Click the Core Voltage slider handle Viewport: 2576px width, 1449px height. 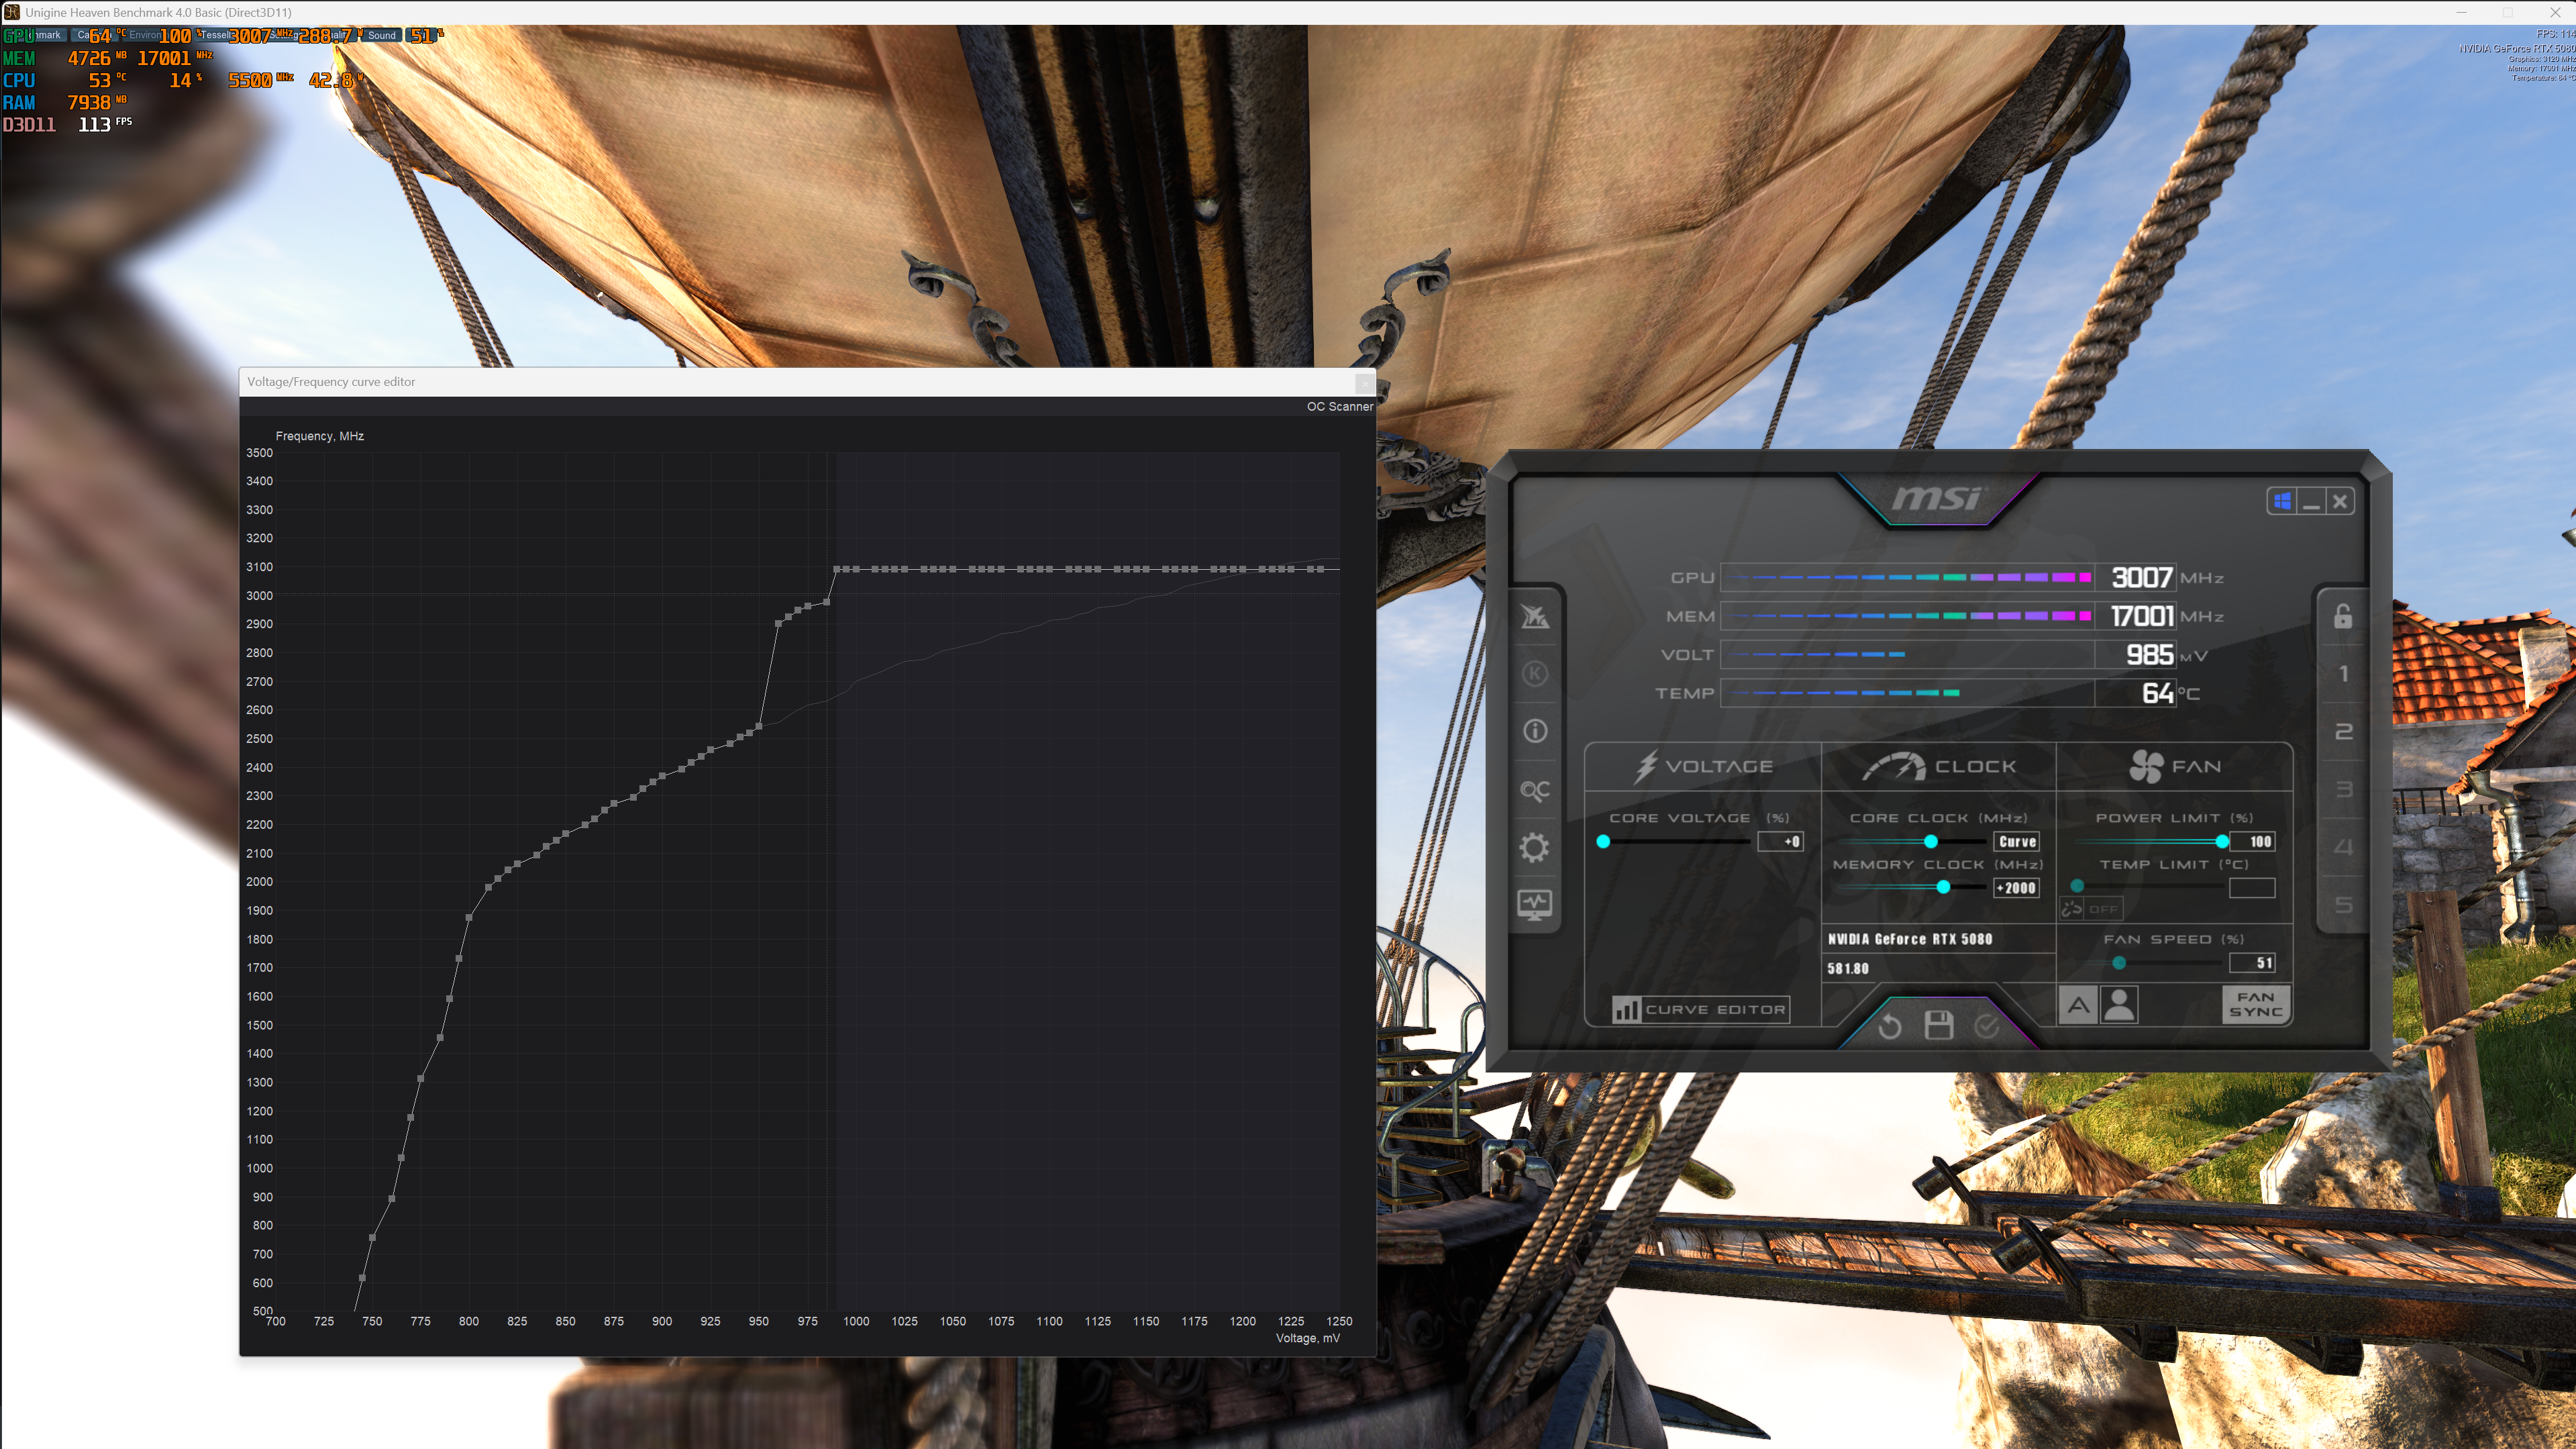(x=1603, y=842)
